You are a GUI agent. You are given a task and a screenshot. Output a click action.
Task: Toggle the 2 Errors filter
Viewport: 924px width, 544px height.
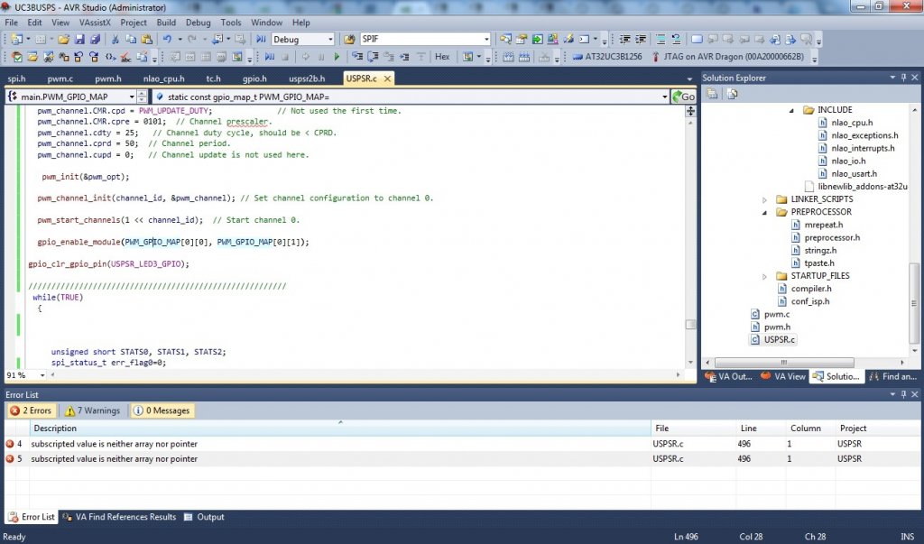[32, 410]
